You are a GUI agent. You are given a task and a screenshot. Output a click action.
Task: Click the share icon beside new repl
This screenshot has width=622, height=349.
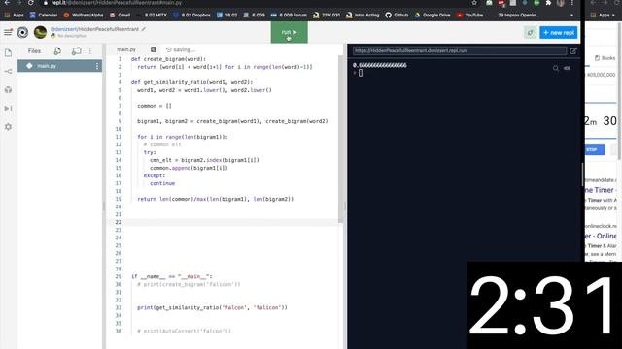[x=530, y=32]
